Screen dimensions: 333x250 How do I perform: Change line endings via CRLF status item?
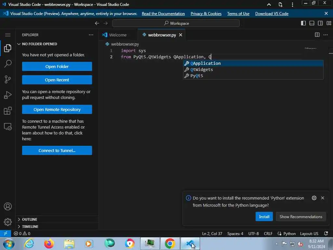[268, 233]
